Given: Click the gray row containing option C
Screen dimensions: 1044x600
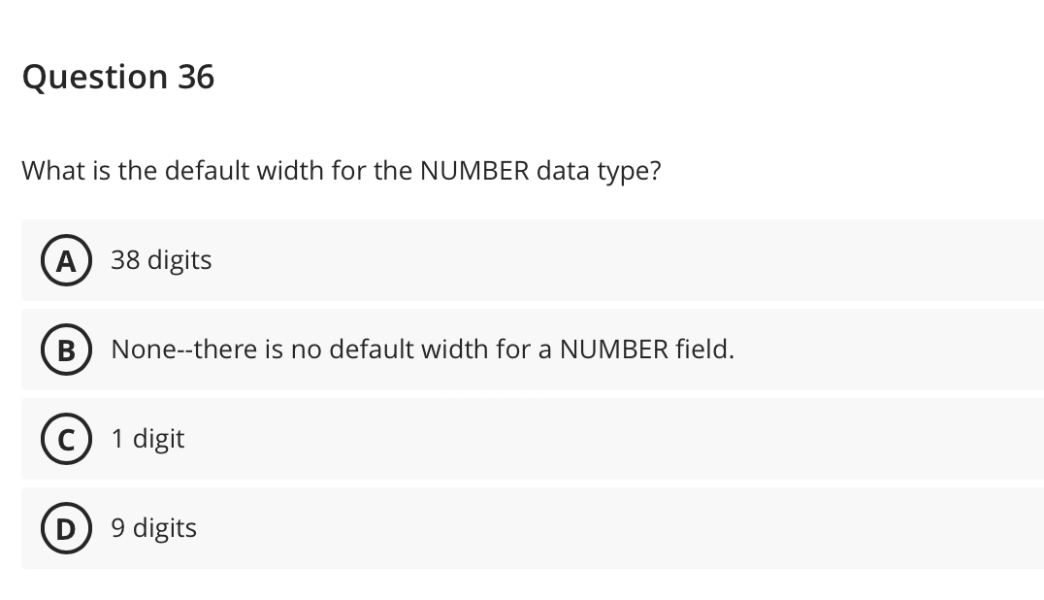Looking at the screenshot, I should (534, 439).
